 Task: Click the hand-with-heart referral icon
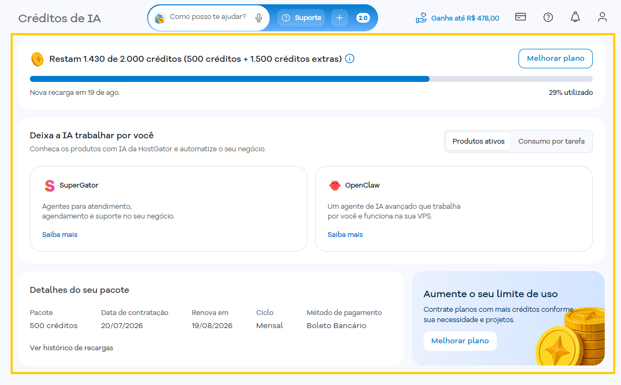point(421,18)
